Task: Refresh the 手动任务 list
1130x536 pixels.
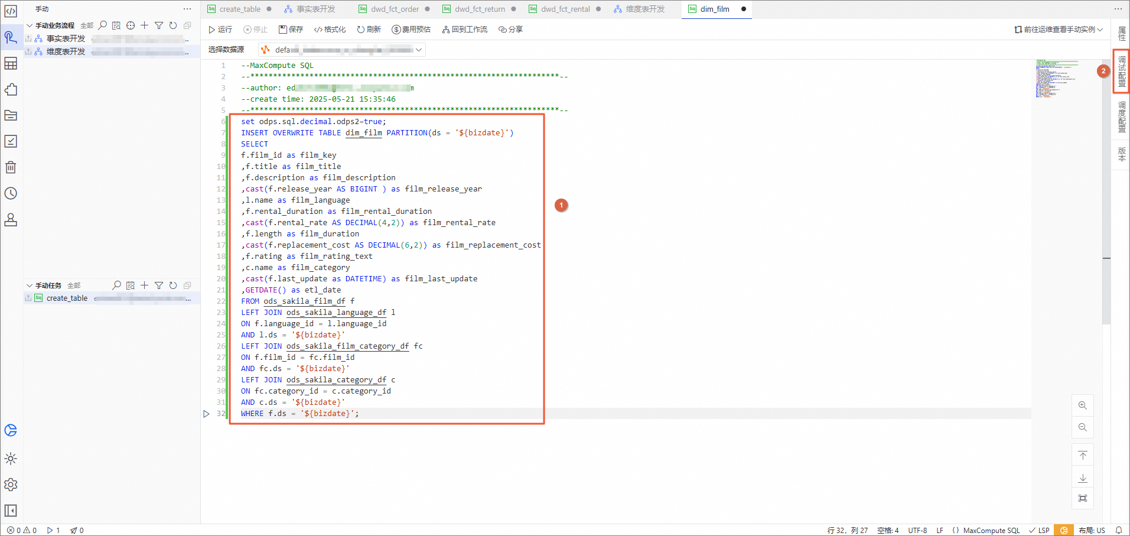Action: pyautogui.click(x=173, y=285)
